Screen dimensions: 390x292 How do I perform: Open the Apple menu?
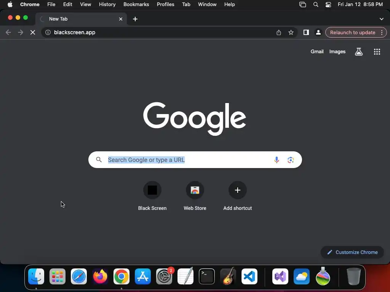(10, 4)
